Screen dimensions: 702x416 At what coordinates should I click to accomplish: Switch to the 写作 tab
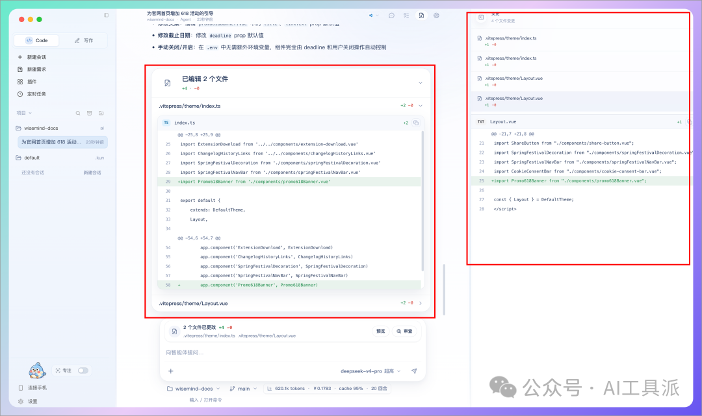click(84, 40)
